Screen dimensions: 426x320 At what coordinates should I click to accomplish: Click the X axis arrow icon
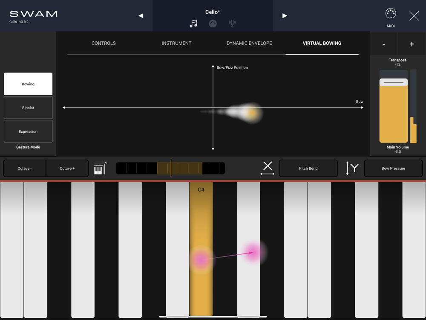point(268,169)
